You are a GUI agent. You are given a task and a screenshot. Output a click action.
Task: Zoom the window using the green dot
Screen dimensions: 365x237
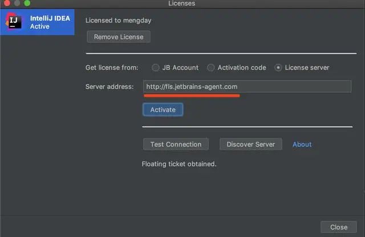click(x=27, y=3)
